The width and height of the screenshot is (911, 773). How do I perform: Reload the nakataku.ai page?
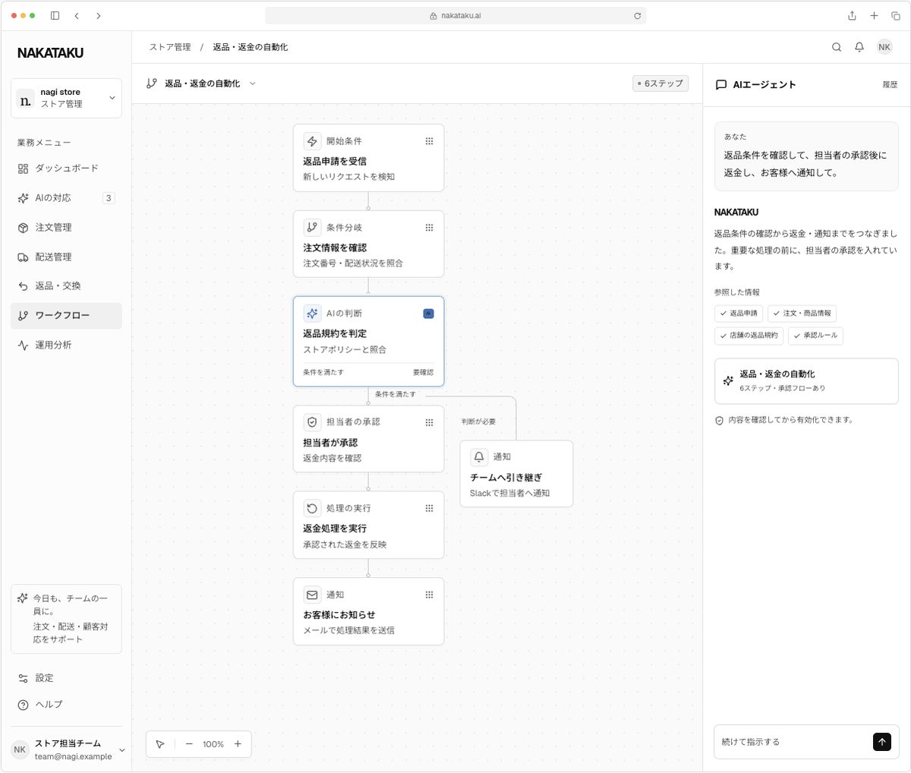[637, 15]
